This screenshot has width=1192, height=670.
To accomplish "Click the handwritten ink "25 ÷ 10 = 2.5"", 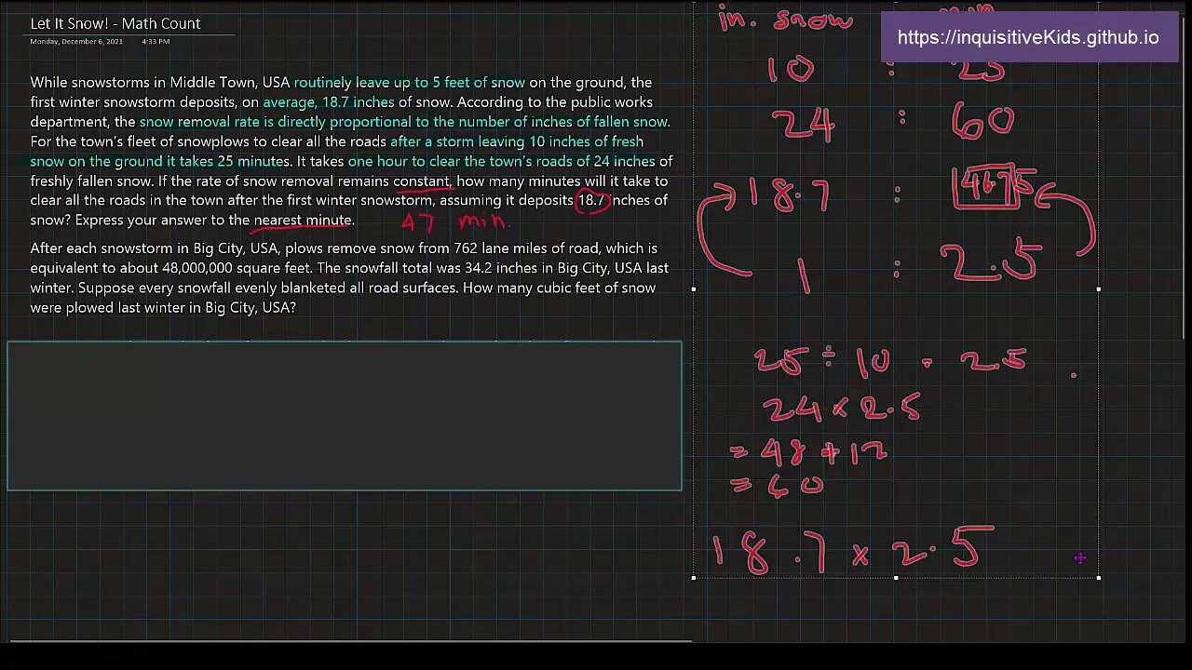I will click(891, 361).
